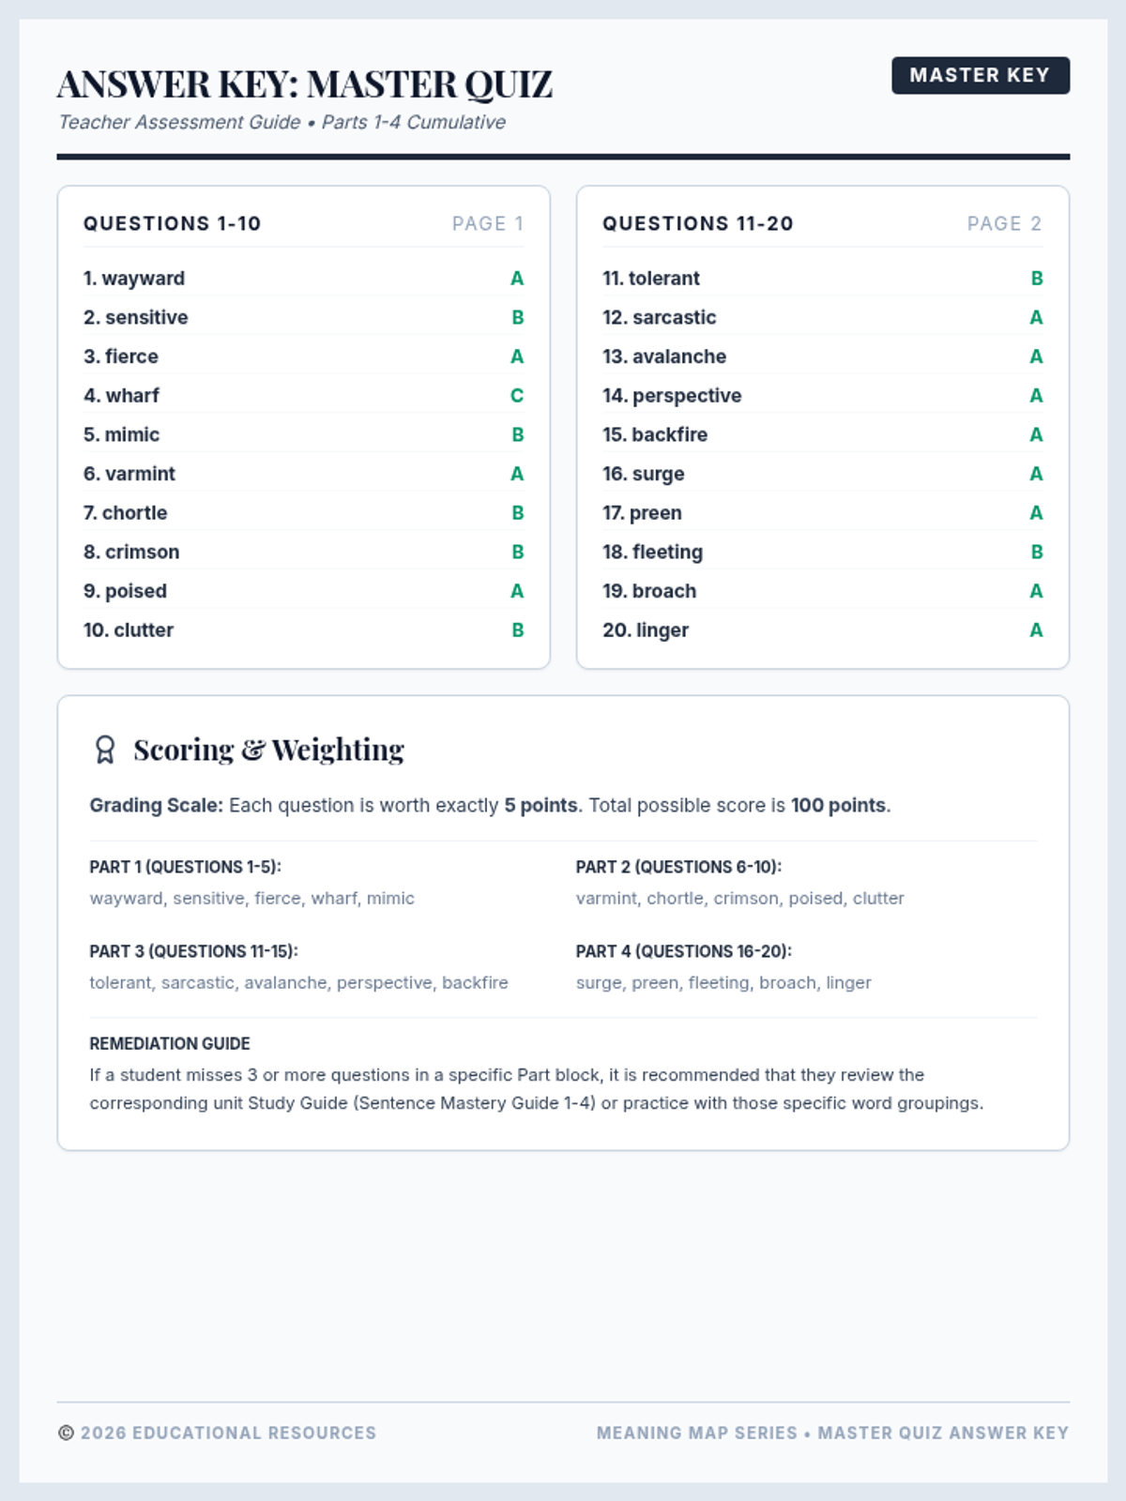
Task: Click answer B for 10. clutter
Action: click(x=518, y=630)
